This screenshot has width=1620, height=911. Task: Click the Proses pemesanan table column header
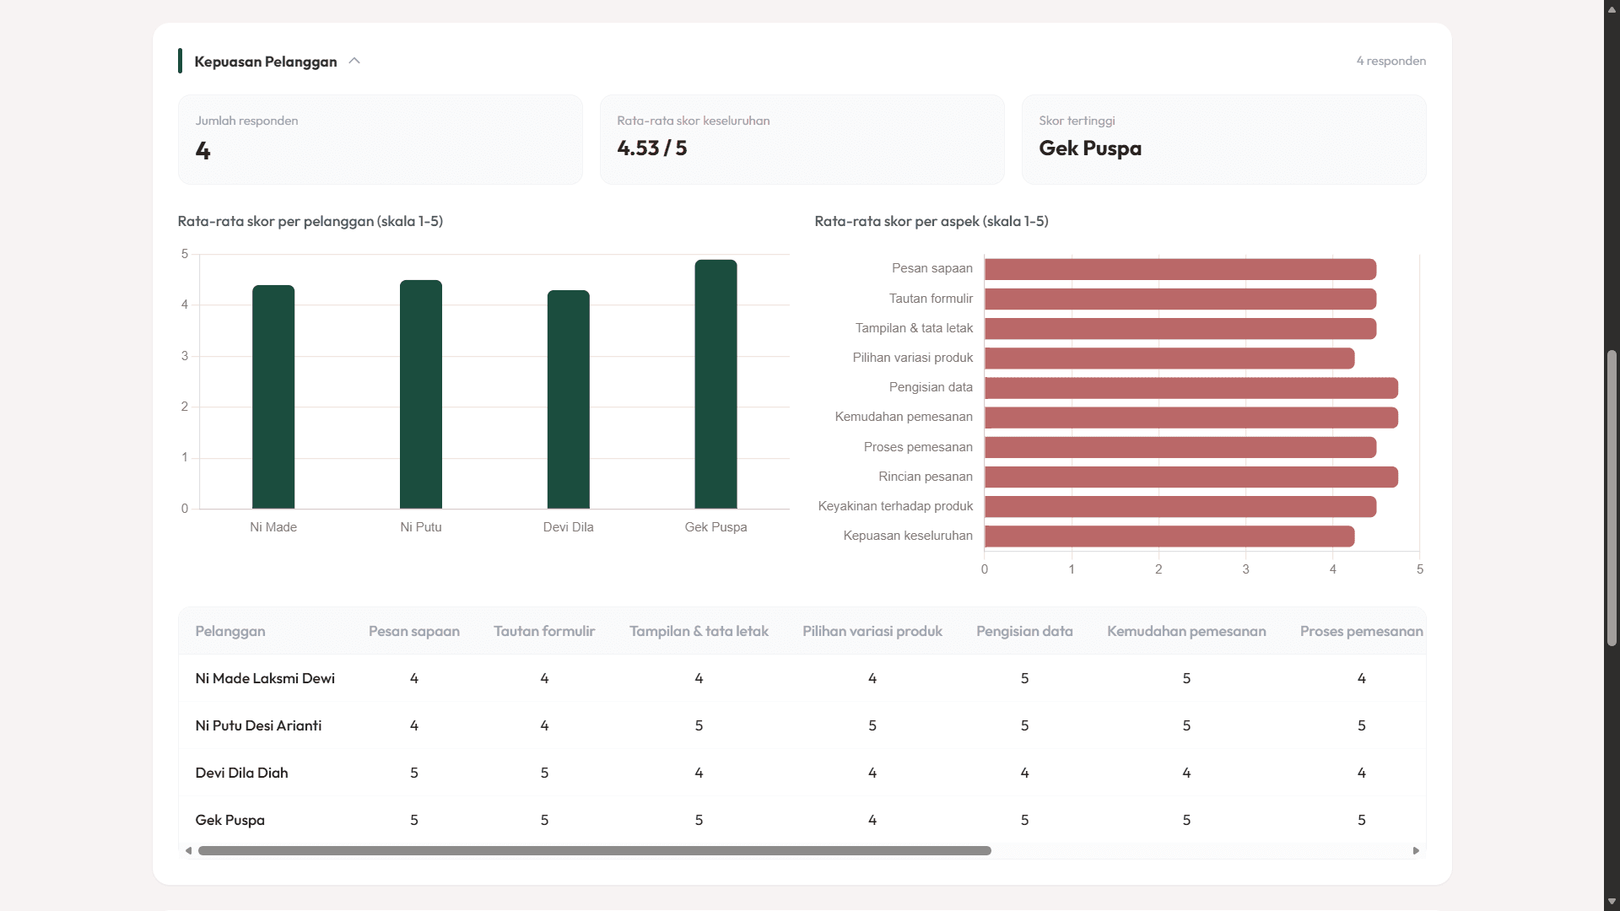(x=1362, y=631)
